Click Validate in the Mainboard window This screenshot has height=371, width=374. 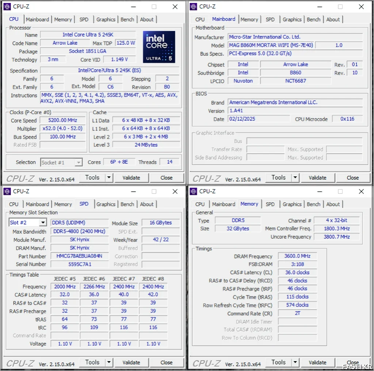317,177
